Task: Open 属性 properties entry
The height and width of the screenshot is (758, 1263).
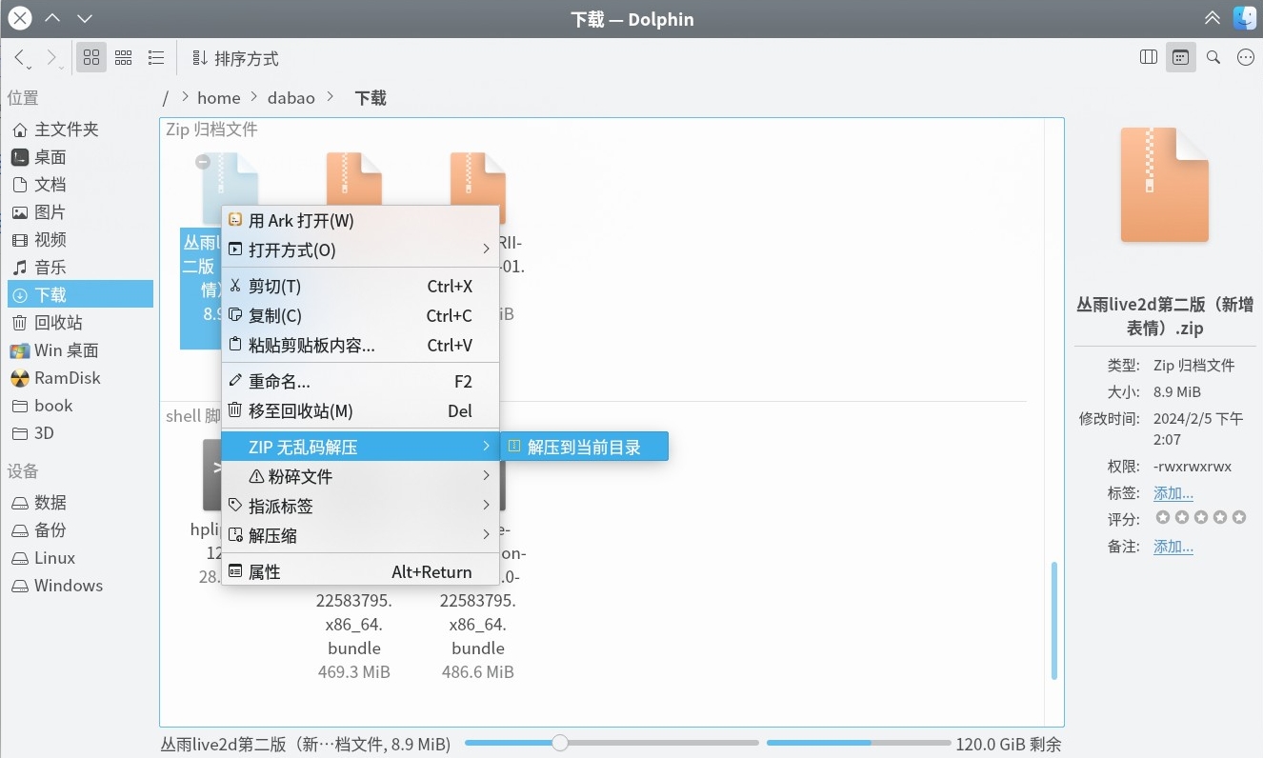Action: [x=360, y=572]
